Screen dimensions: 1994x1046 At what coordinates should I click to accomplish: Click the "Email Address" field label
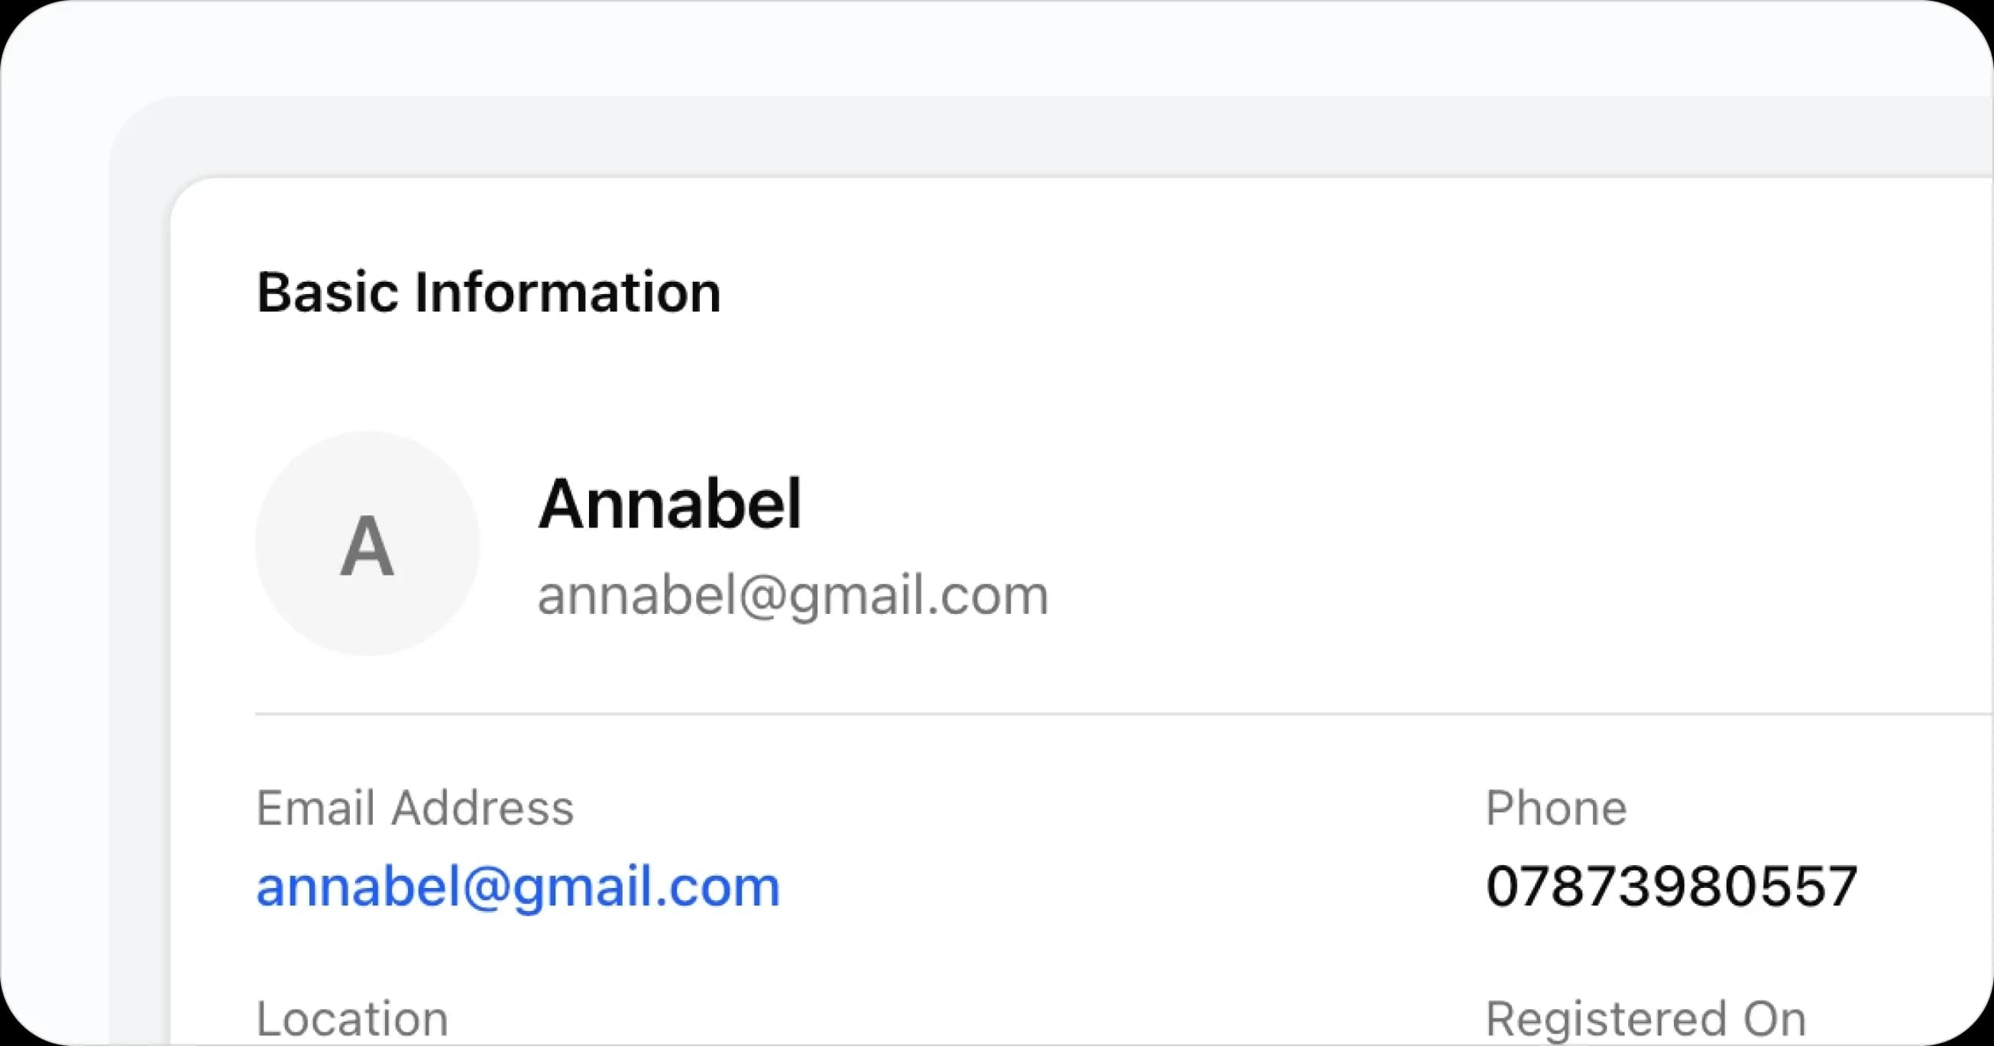click(415, 809)
